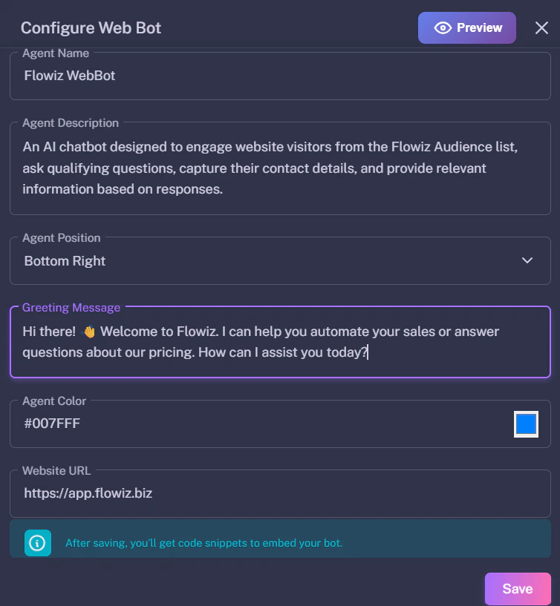560x606 pixels.
Task: Click the info circle icon in the banner
Action: coord(36,543)
